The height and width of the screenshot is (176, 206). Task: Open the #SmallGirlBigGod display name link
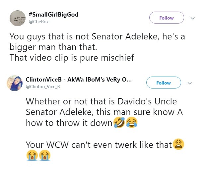click(54, 15)
